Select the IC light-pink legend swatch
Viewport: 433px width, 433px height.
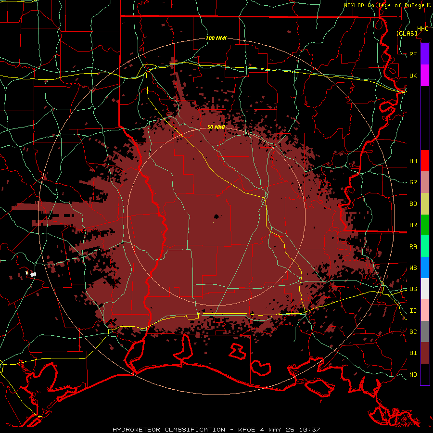pos(425,310)
